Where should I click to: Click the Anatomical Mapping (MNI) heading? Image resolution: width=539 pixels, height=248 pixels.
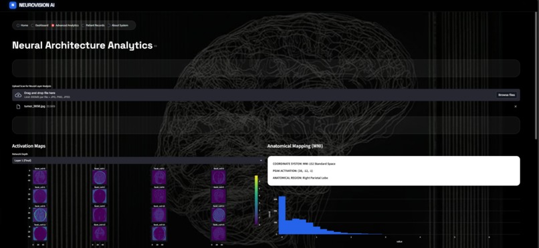tap(296, 146)
